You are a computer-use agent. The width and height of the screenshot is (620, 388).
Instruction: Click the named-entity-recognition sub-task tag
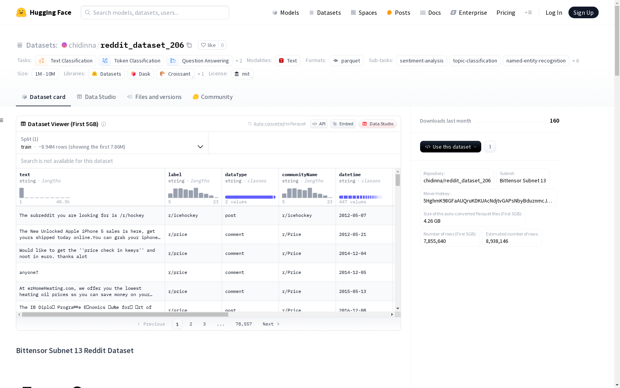[x=536, y=61]
